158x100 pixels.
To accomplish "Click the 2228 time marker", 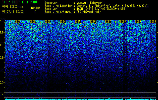I will [x=123, y=21].
